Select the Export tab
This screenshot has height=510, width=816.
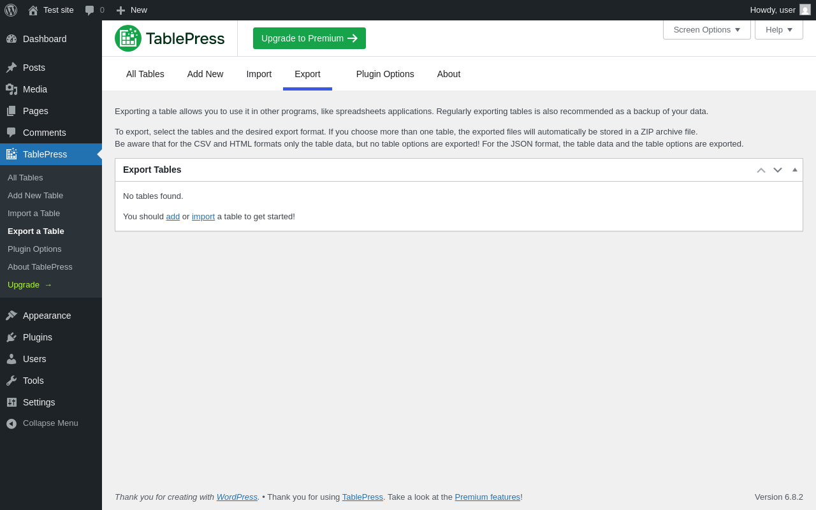tap(307, 74)
